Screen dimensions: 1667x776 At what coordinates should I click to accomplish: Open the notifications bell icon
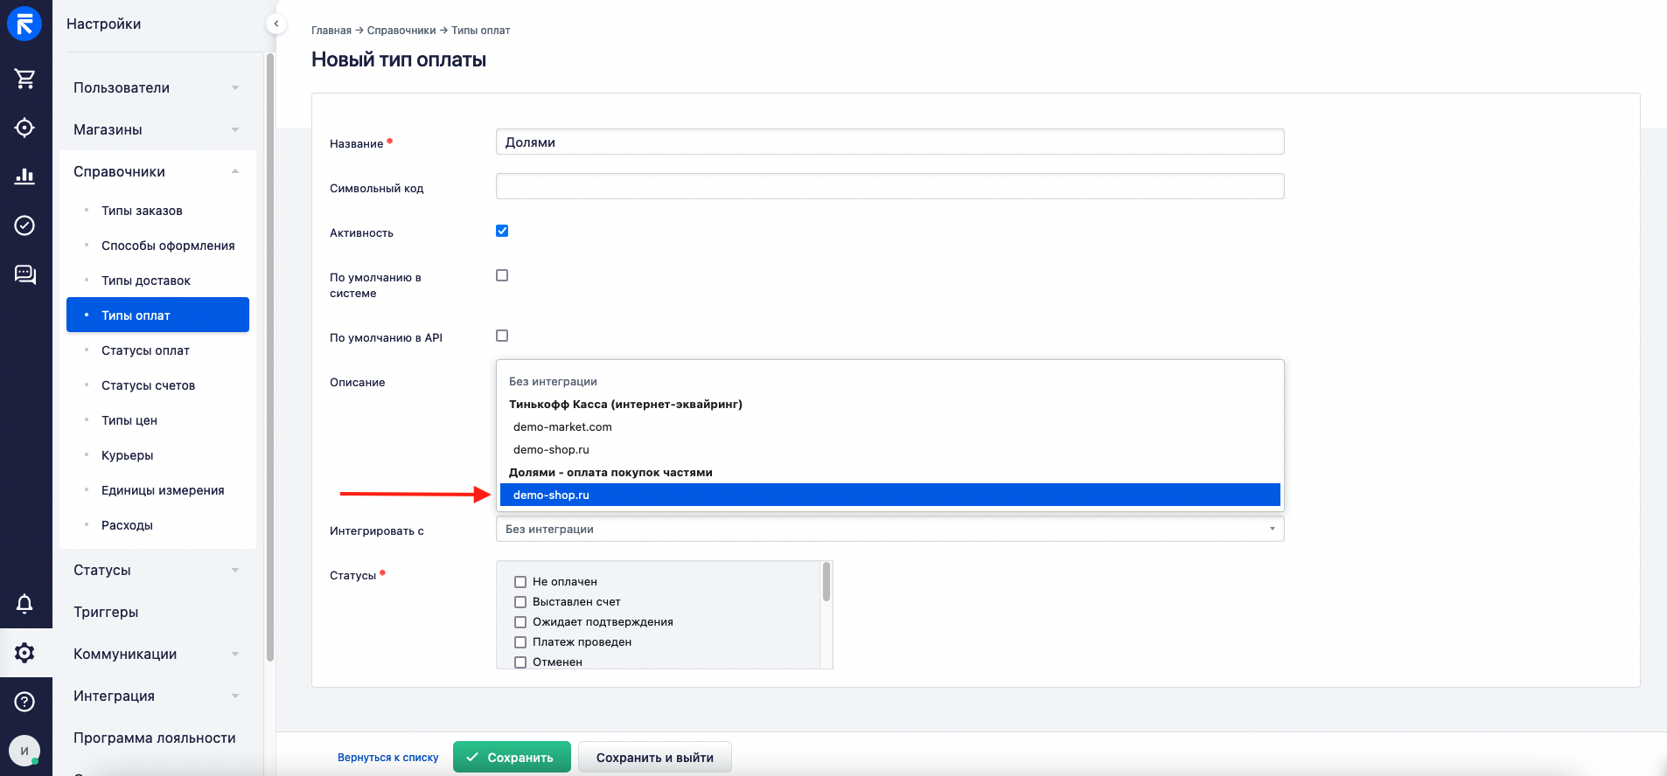point(24,604)
